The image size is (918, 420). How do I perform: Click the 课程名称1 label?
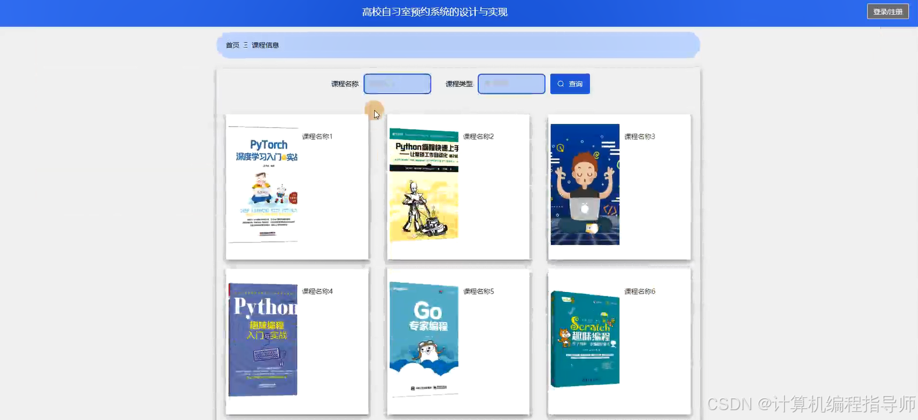(317, 137)
